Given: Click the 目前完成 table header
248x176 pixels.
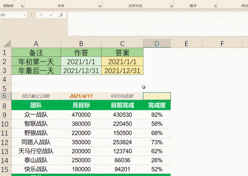Looking at the screenshot, I should [122, 105].
